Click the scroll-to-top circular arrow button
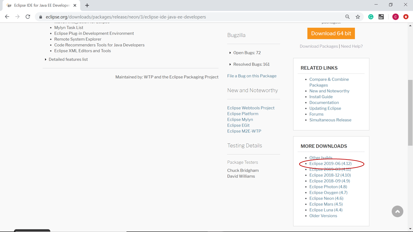 pos(398,211)
